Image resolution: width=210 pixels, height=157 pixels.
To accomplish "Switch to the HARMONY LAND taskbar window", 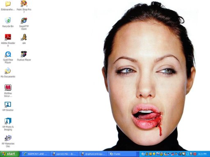I will pyautogui.click(x=36, y=154).
